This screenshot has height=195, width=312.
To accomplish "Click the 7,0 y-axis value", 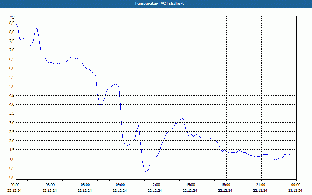I will coord(12,50).
